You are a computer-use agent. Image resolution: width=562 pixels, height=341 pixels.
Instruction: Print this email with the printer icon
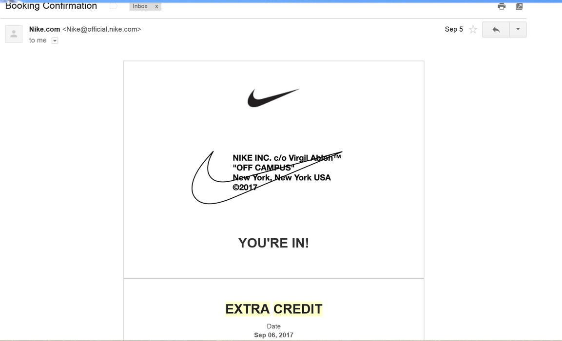pyautogui.click(x=502, y=6)
